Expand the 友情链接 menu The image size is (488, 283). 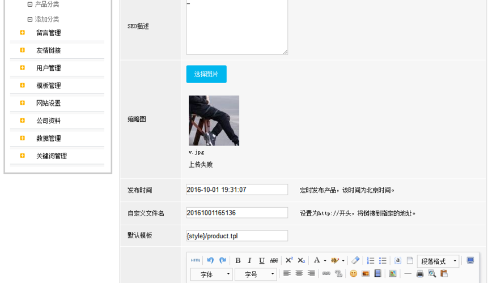[x=48, y=50]
